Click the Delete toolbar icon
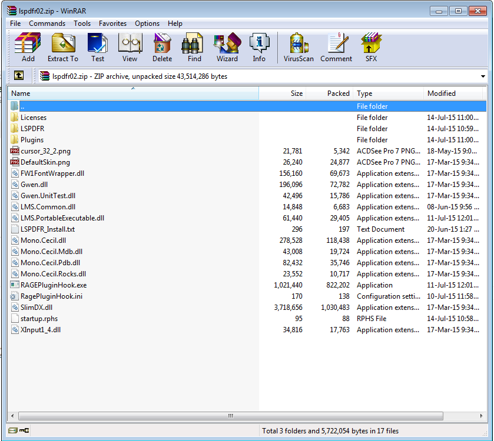 163,47
